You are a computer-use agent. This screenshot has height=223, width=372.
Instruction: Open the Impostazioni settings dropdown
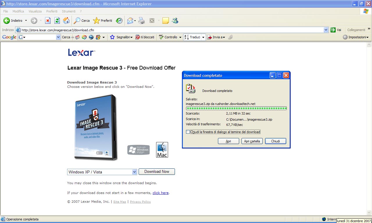pyautogui.click(x=356, y=37)
